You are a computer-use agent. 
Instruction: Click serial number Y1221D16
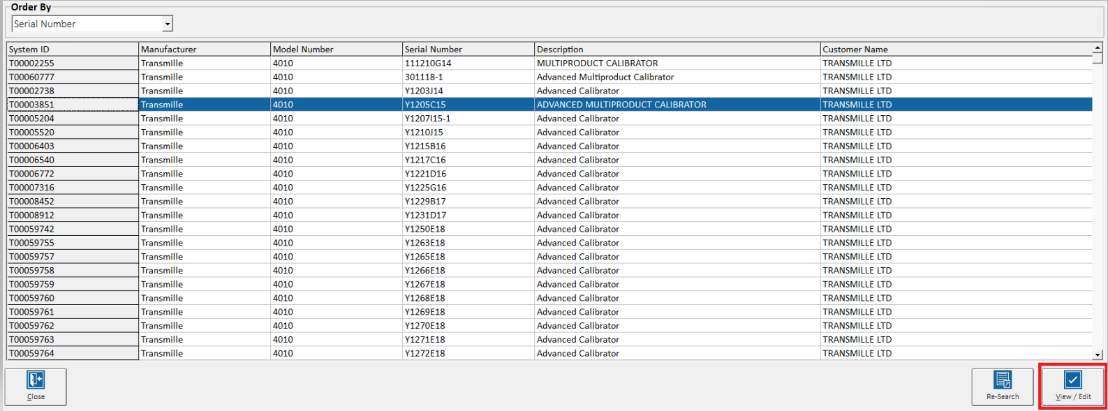426,174
